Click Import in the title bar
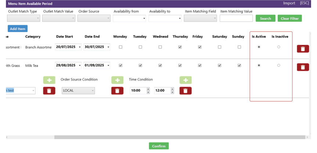The width and height of the screenshot is (317, 153). (289, 3)
